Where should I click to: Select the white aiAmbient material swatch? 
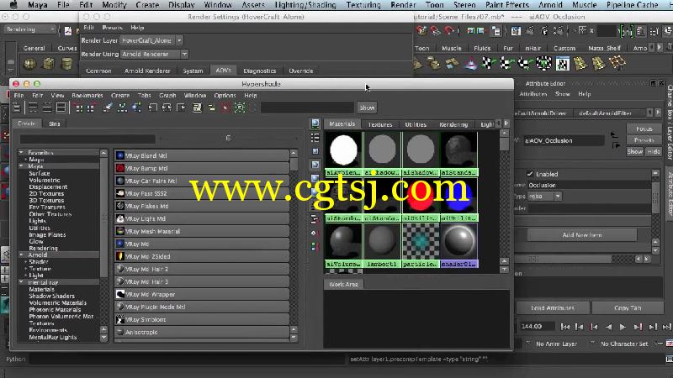[x=343, y=155]
